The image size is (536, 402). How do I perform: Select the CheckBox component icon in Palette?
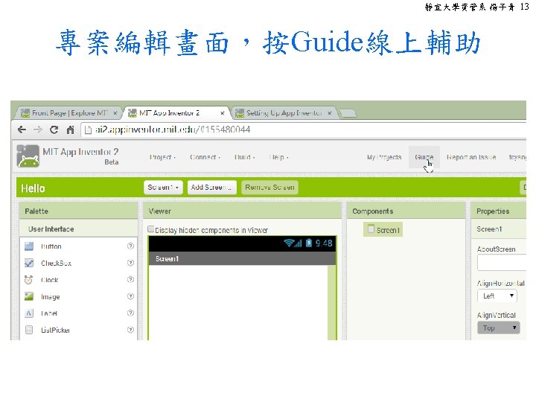29,263
